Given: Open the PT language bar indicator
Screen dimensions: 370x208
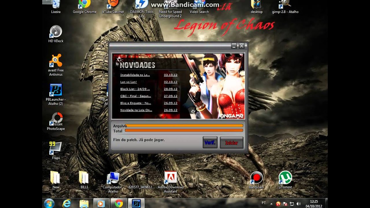Looking at the screenshot, I should click(264, 203).
